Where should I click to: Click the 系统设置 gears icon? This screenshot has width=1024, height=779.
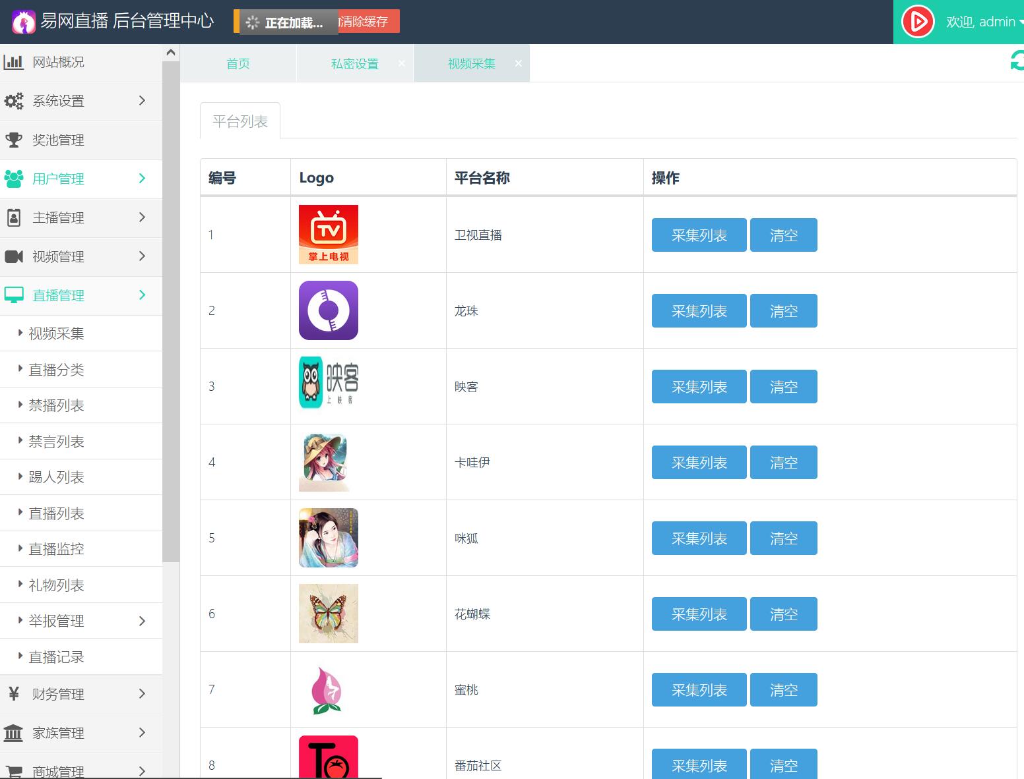point(13,101)
